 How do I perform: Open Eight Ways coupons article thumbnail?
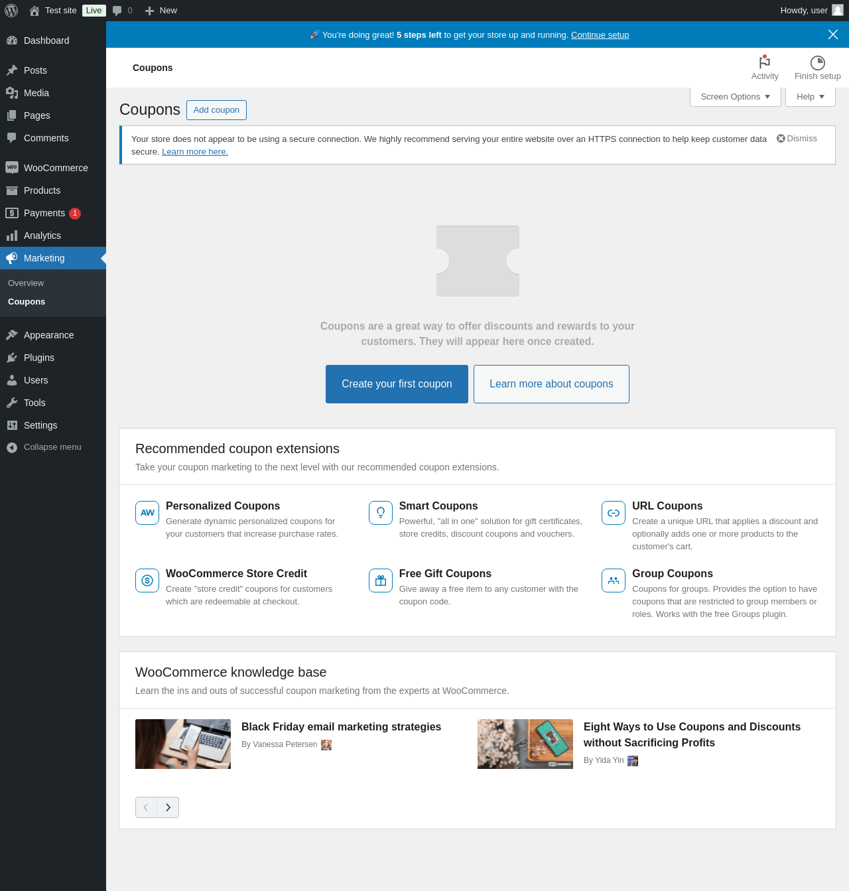pyautogui.click(x=525, y=744)
